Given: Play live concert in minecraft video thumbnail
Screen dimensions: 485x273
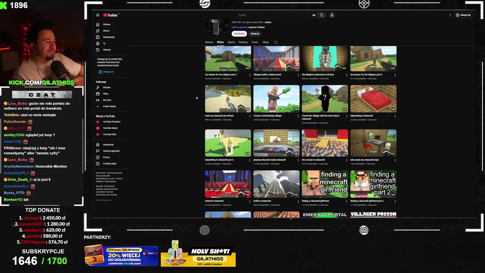Looking at the screenshot, I should [325, 143].
